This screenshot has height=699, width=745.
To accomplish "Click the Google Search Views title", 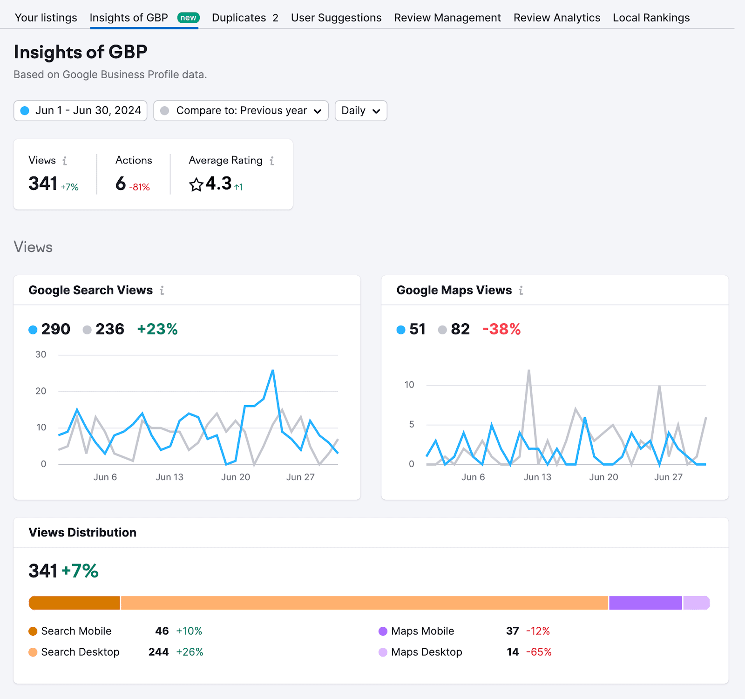I will [91, 290].
